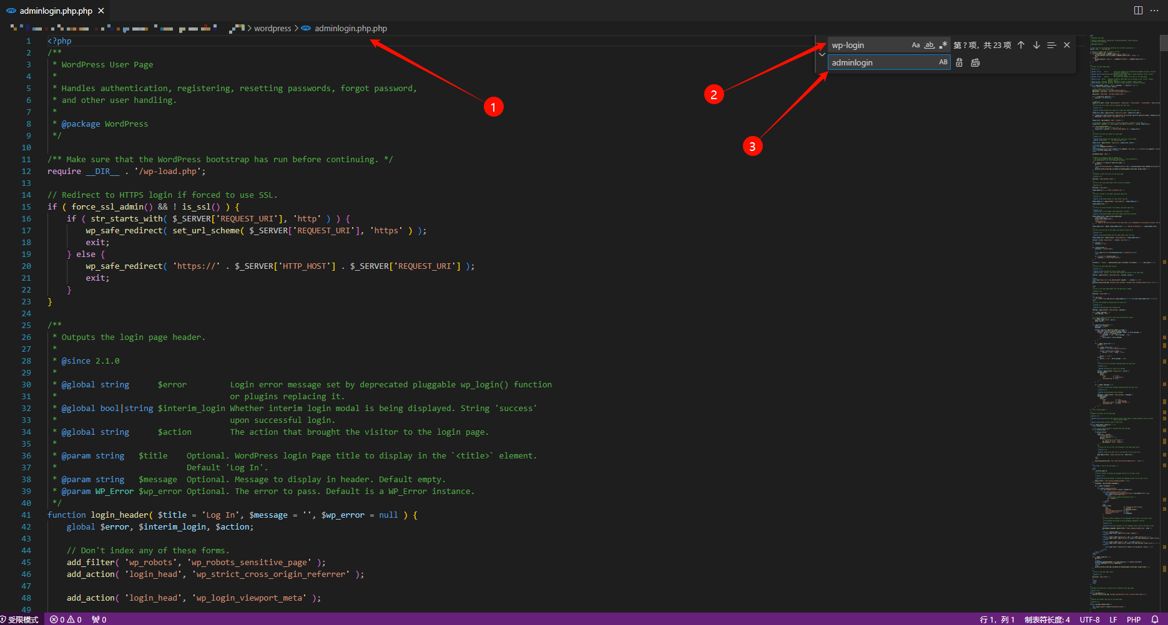Click the '@since 2.1.0' comment

click(x=91, y=361)
